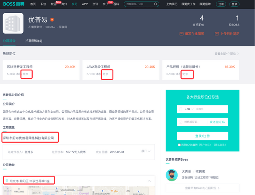Click the 填写在线简历 resume icon
Screen dimensions: 255x195
click(181, 34)
